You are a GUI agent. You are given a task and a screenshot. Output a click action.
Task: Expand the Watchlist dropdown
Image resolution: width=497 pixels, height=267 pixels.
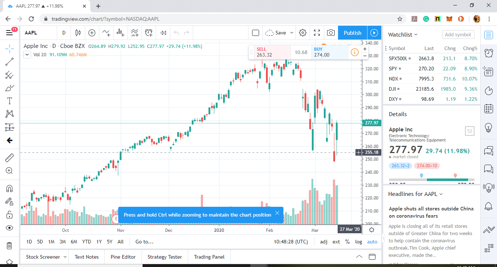403,34
